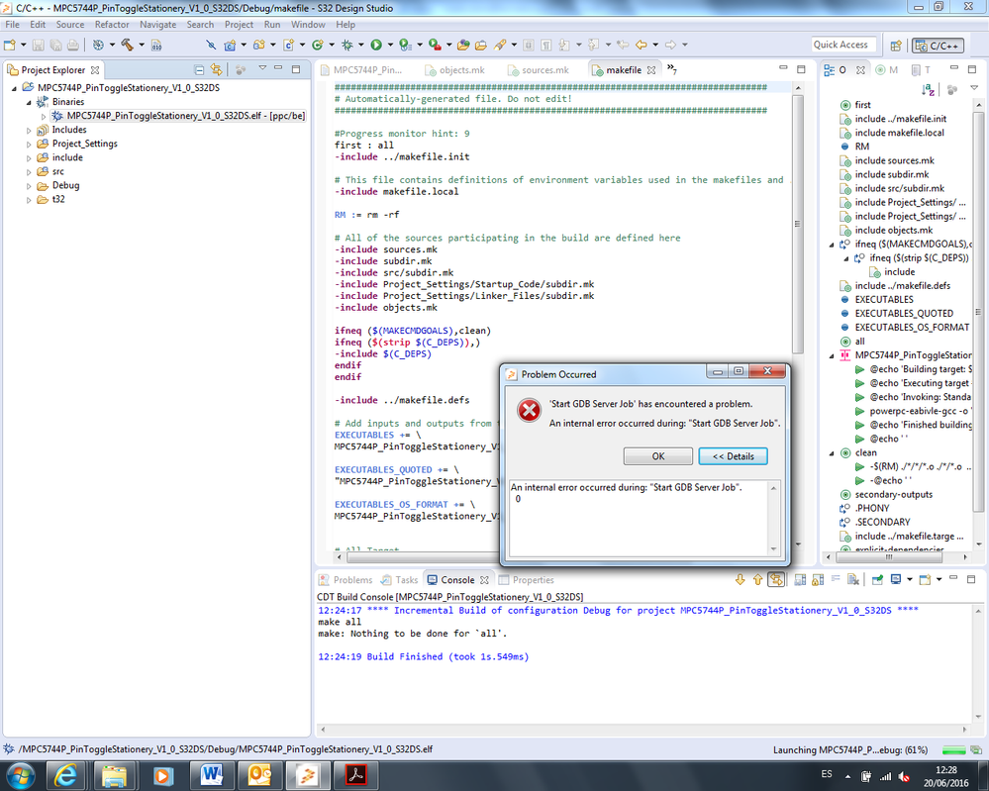
Task: Click the makefile editor vertical scrollbar
Action: click(798, 224)
